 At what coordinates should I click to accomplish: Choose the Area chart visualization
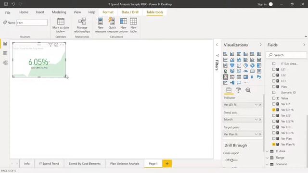pos(232,60)
